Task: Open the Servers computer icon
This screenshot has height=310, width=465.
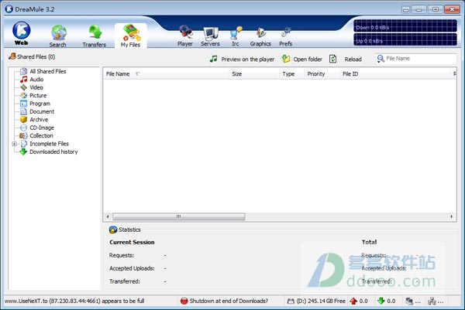Action: [211, 33]
